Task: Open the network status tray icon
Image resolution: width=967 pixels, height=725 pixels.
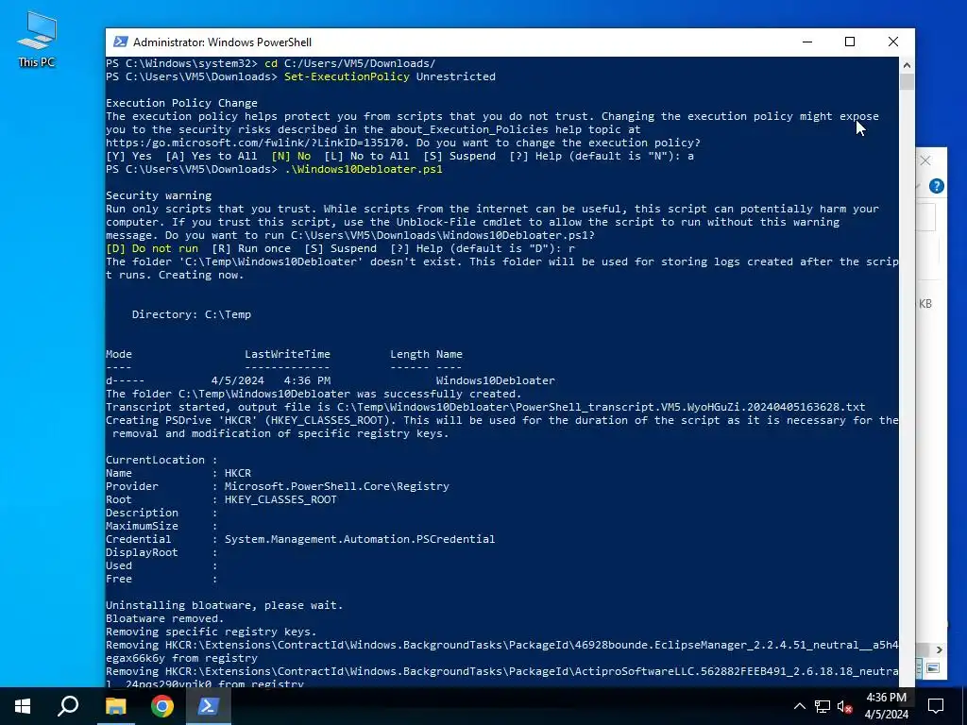Action: click(823, 706)
